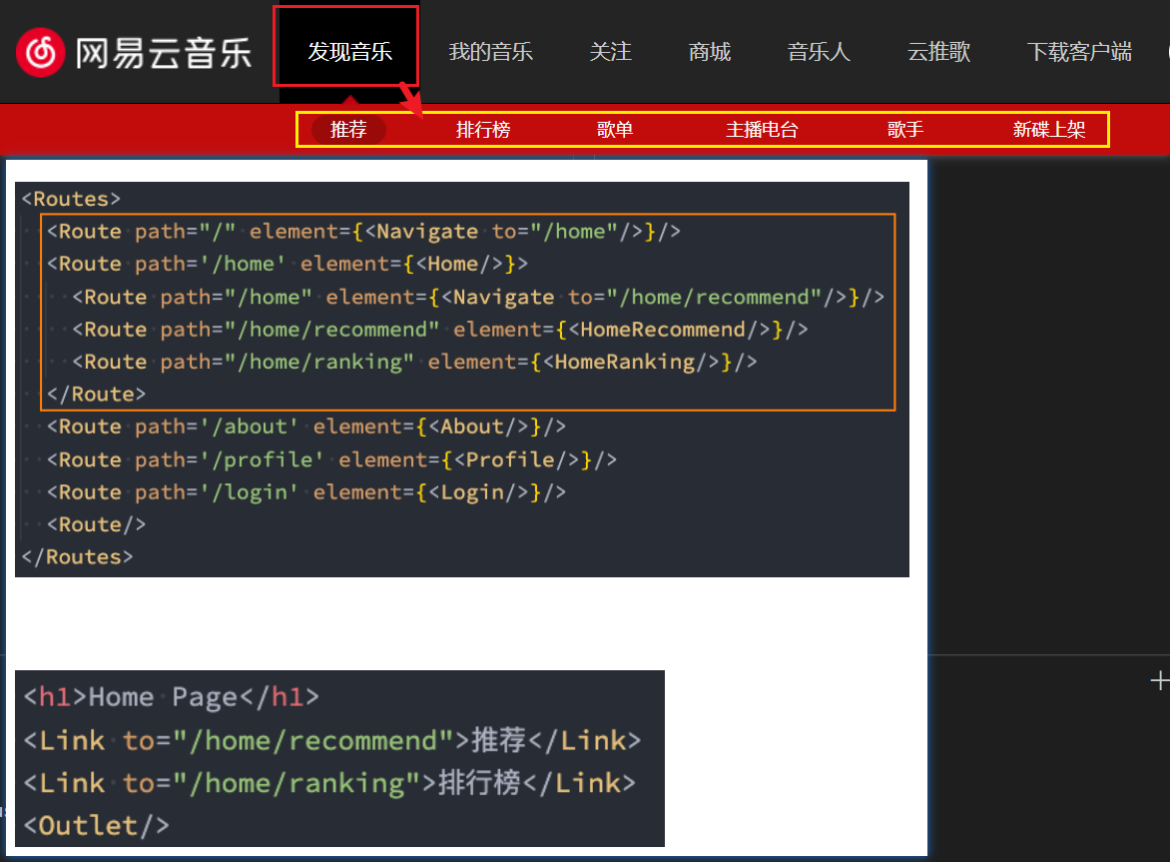The image size is (1170, 862).
Task: Select the 推荐 sub-navigation item
Action: (x=348, y=129)
